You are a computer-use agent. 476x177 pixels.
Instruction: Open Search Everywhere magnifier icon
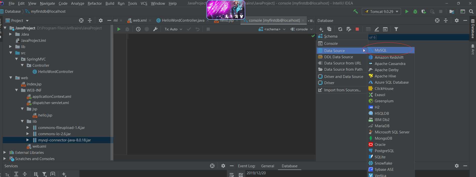click(x=471, y=11)
